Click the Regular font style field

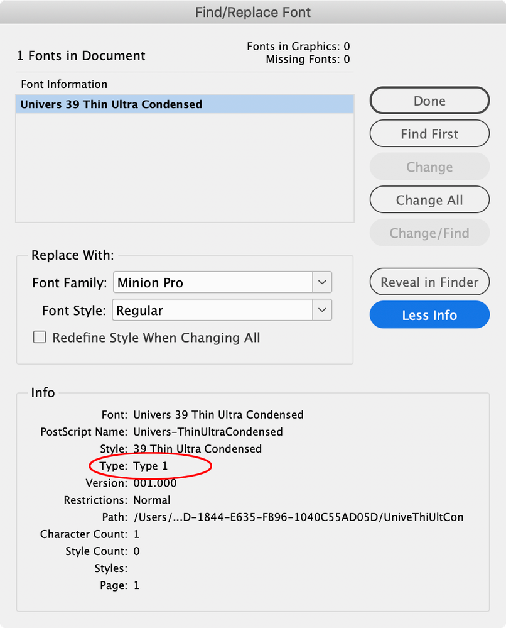(x=212, y=310)
